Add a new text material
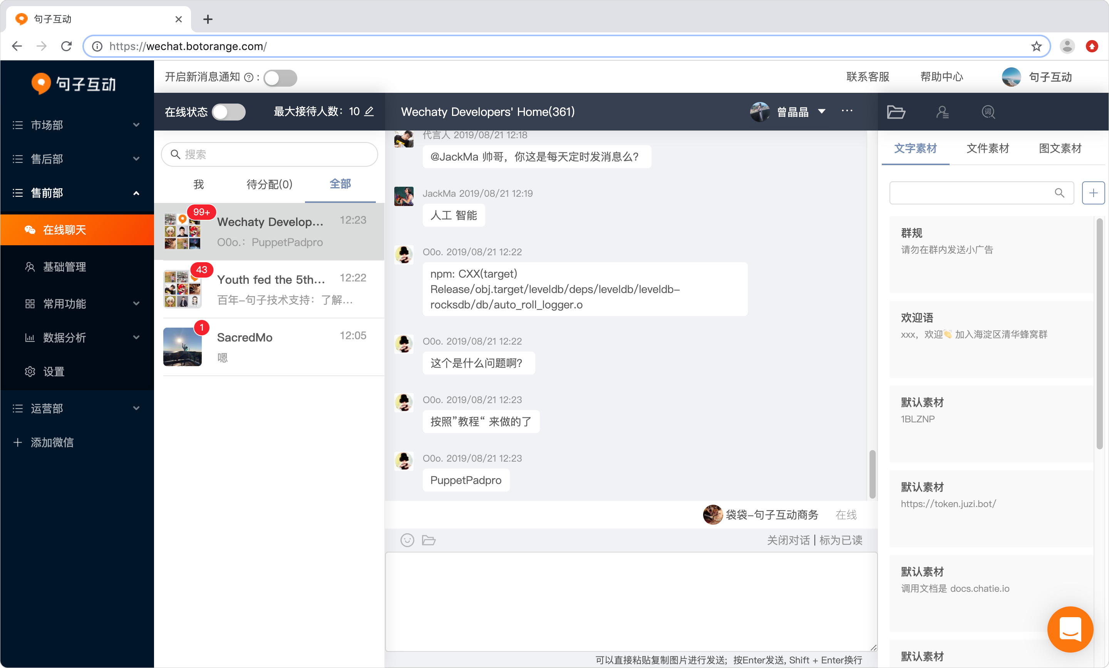Image resolution: width=1109 pixels, height=668 pixels. click(x=1093, y=193)
